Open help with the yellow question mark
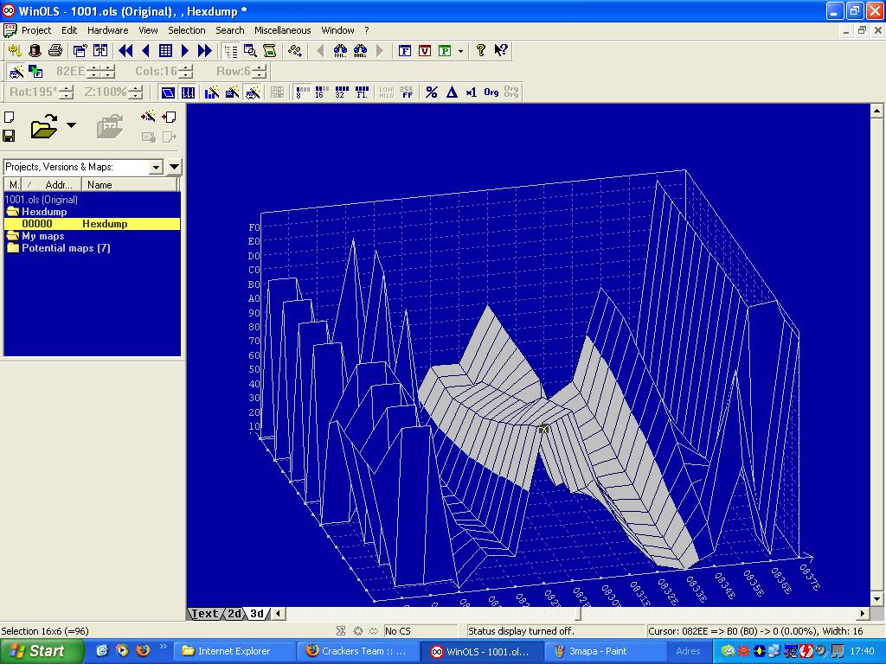The width and height of the screenshot is (886, 664). click(x=481, y=51)
